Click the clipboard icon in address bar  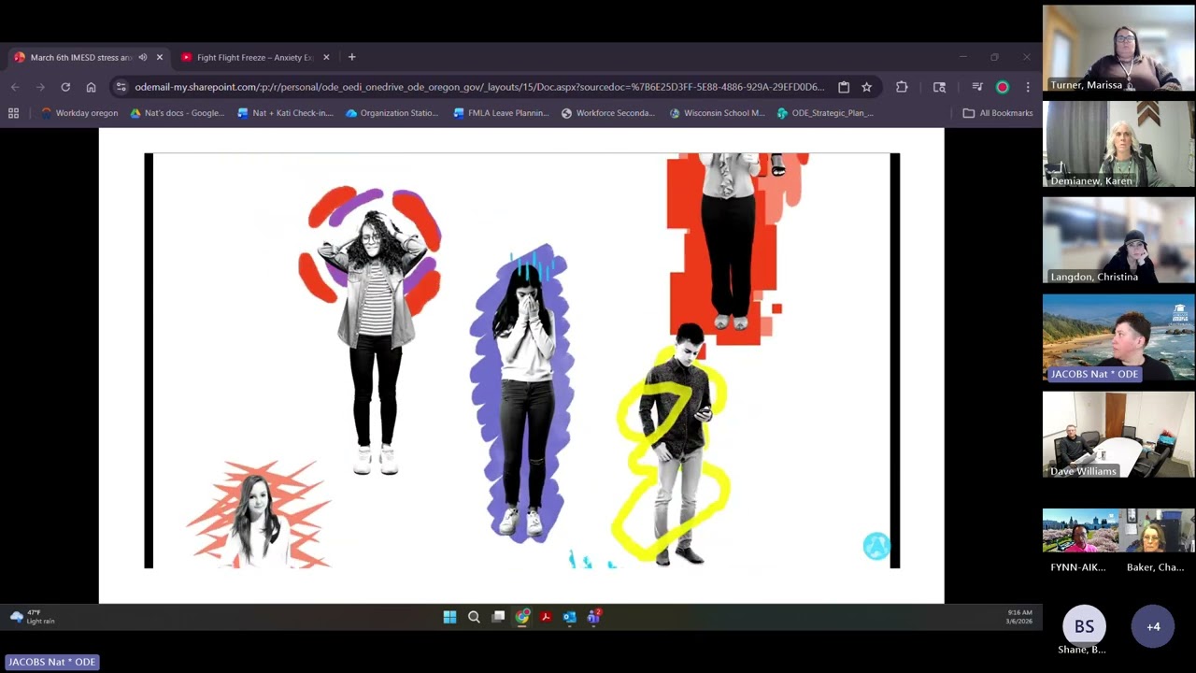(844, 87)
